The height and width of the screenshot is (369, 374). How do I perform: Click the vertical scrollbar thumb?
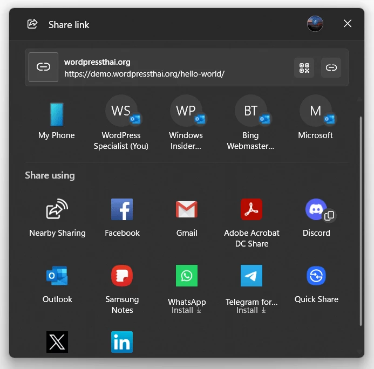[361, 221]
